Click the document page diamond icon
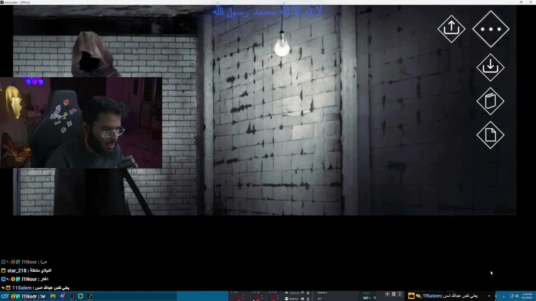 (490, 135)
